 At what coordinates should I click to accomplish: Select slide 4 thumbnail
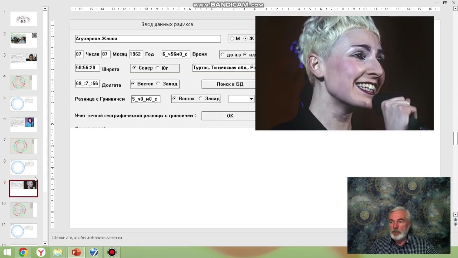click(x=24, y=82)
